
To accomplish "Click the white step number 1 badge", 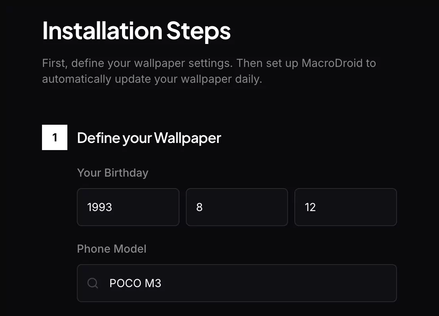I will point(55,137).
